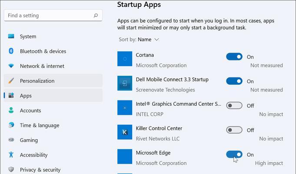This screenshot has height=174, width=296.
Task: Click the Accessibility figure icon
Action: (x=11, y=155)
